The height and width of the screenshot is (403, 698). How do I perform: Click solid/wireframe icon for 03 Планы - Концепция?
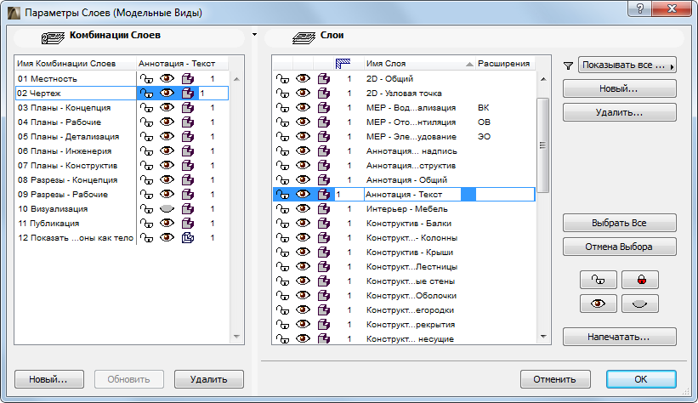(188, 108)
